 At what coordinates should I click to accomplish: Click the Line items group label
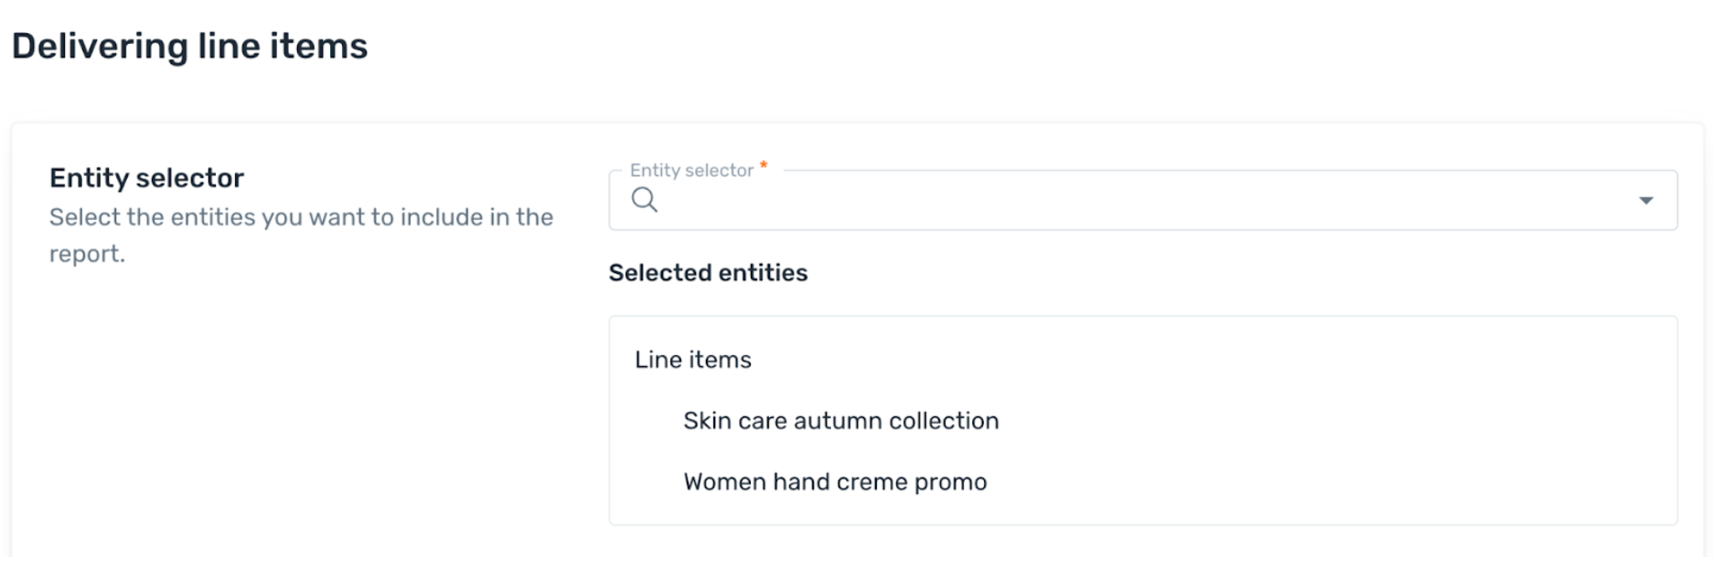click(x=693, y=360)
